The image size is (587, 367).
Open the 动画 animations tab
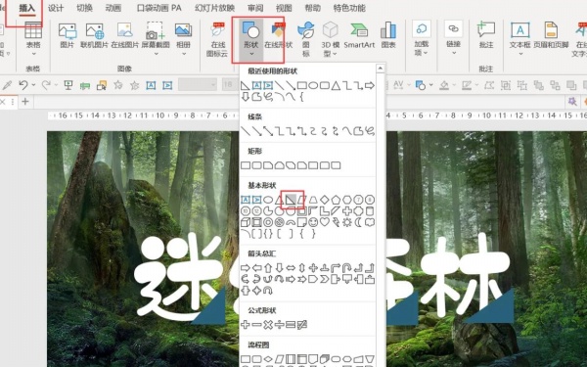pos(113,8)
